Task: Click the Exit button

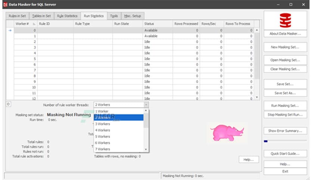Action: tap(285, 171)
